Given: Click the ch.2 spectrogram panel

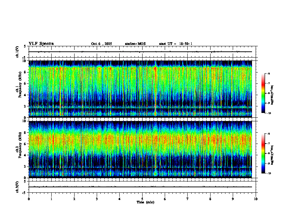Looking at the screenshot, I should coord(140,149).
